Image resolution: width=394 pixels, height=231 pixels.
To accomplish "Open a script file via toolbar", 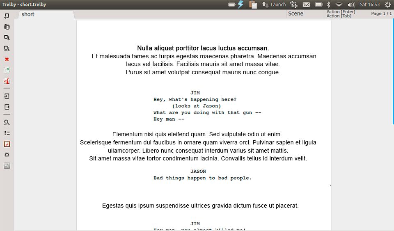I will click(x=7, y=27).
